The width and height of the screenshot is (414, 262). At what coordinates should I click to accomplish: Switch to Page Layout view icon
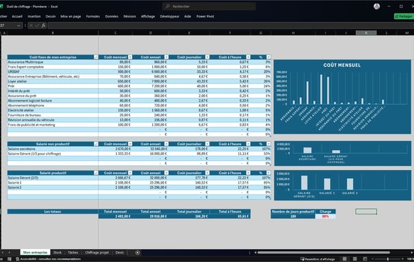(x=355, y=259)
